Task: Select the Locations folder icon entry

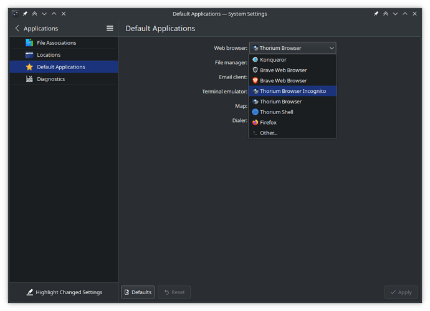Action: (x=29, y=55)
